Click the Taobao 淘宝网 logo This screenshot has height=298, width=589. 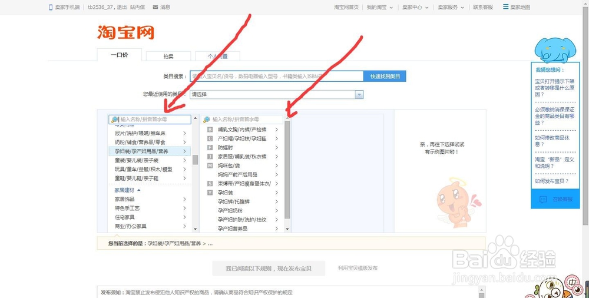pos(126,32)
